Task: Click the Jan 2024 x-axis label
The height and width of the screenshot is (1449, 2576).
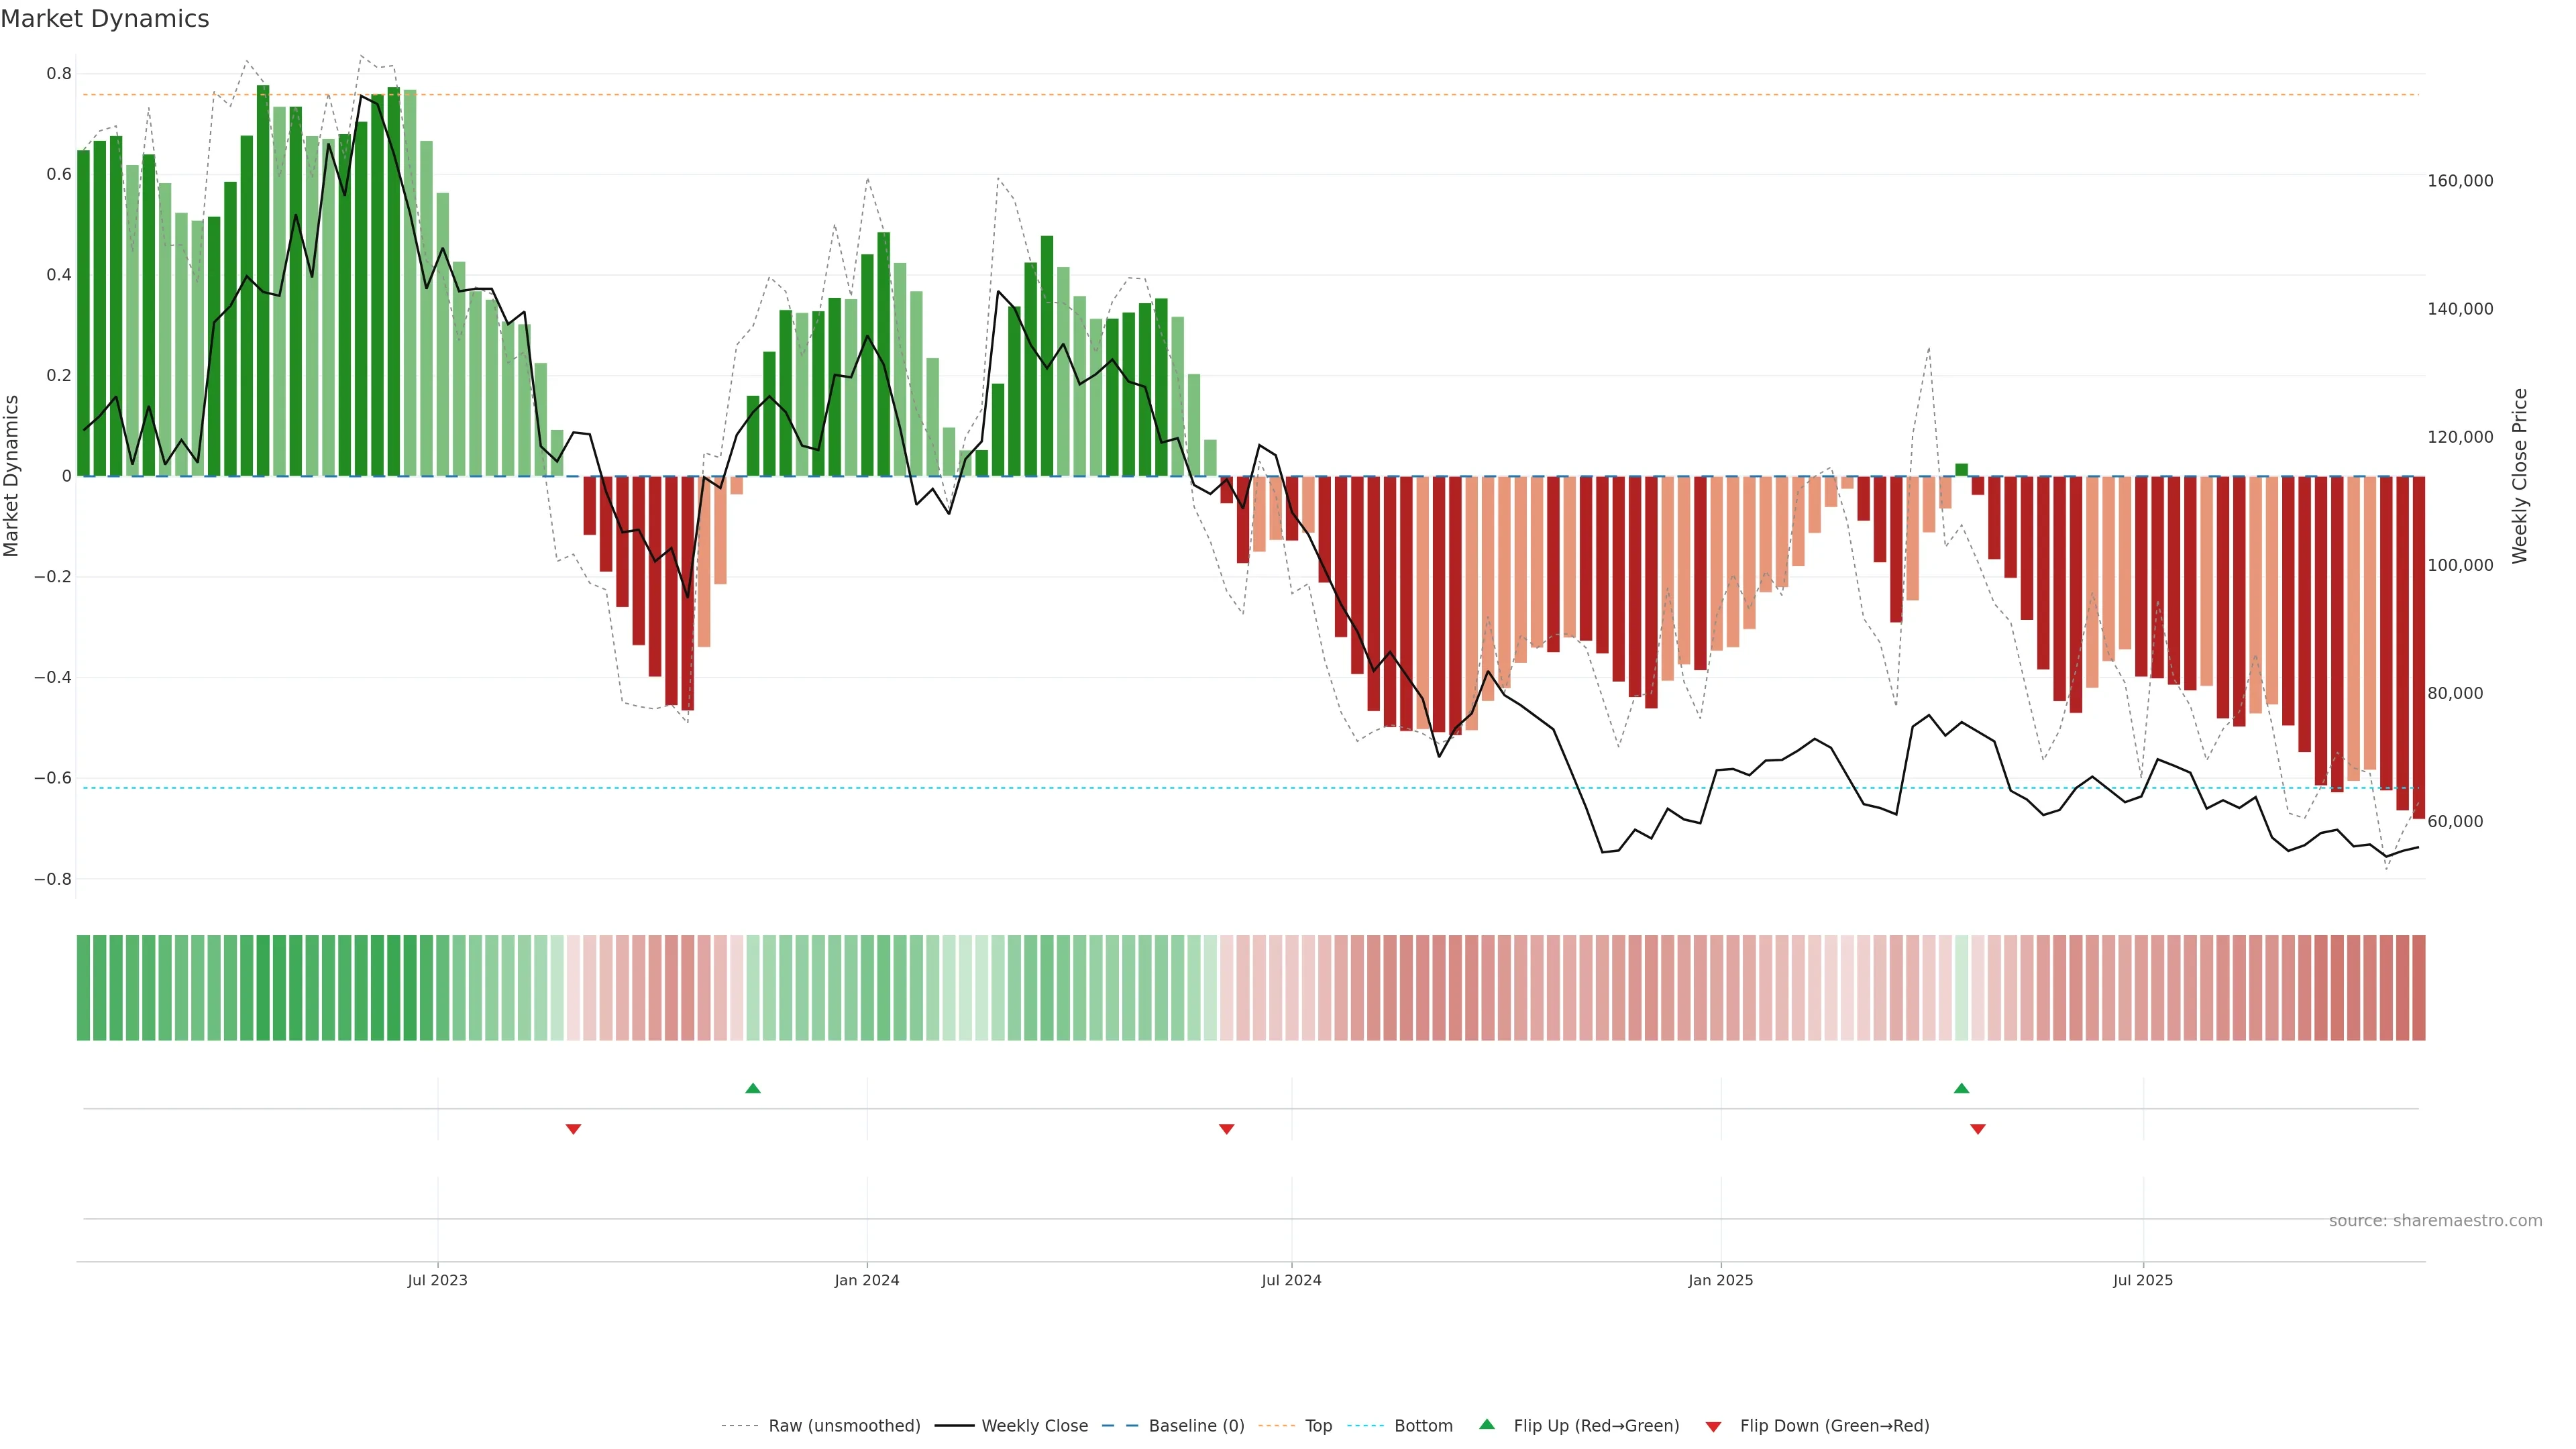Action: (x=866, y=1280)
